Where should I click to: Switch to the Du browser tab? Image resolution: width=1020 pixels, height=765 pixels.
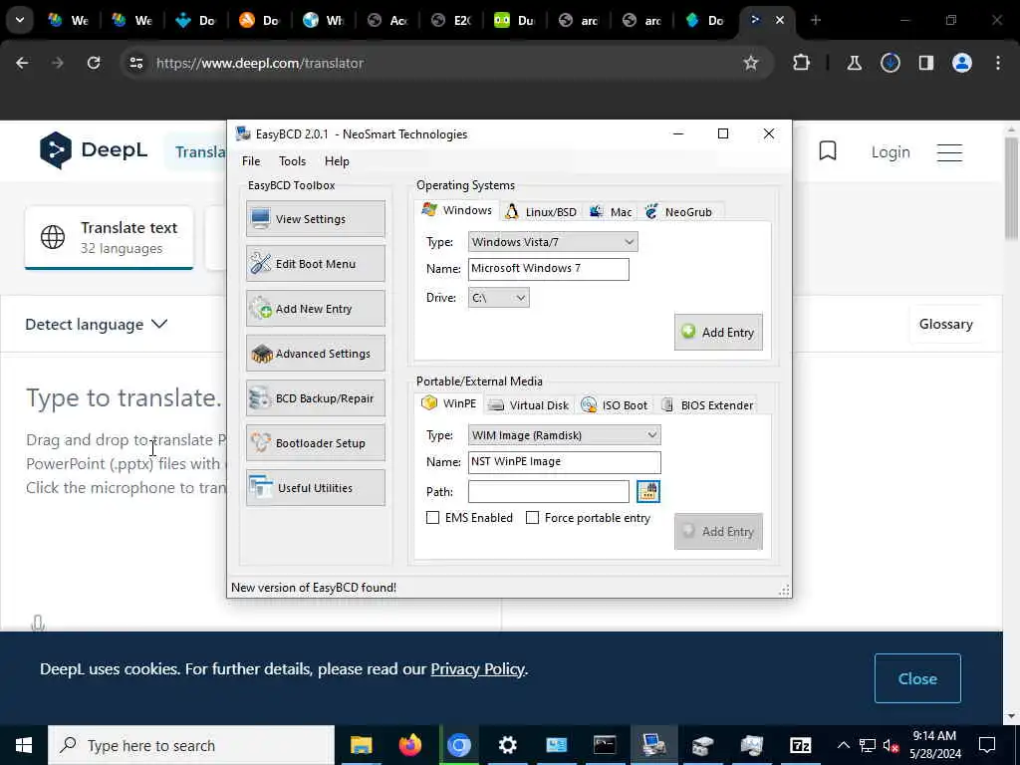tap(515, 20)
